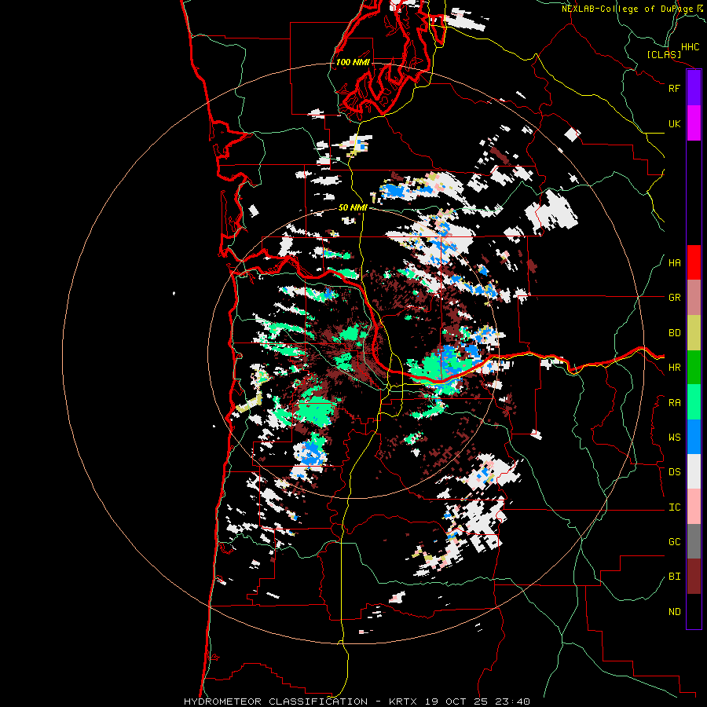Click the IC pink legend swatch
The height and width of the screenshot is (707, 707).
pos(694,507)
